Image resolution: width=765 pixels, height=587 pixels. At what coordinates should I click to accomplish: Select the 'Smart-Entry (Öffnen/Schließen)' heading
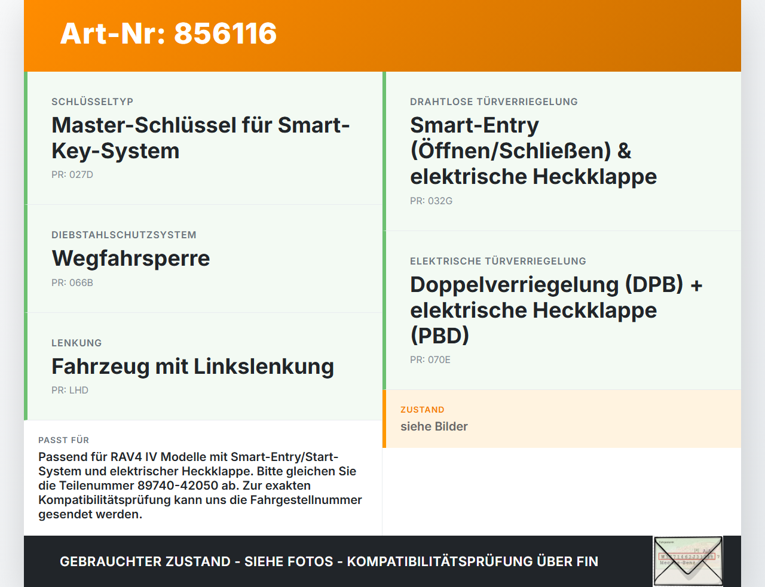(533, 151)
